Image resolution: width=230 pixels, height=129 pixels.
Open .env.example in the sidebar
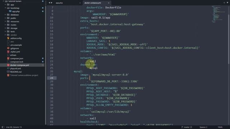click(x=16, y=45)
